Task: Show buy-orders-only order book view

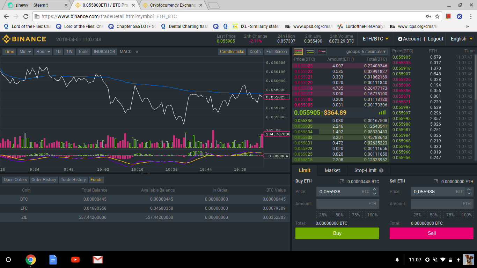Action: pyautogui.click(x=310, y=52)
